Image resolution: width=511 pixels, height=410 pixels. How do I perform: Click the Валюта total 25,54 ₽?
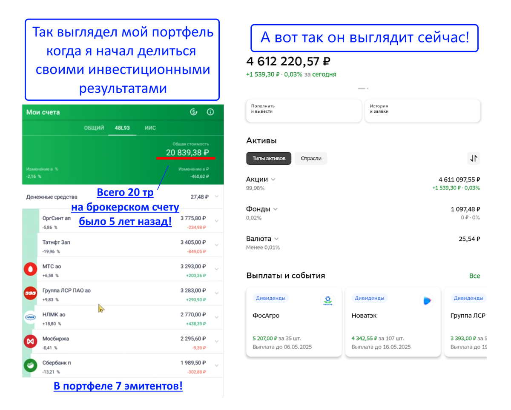469,239
